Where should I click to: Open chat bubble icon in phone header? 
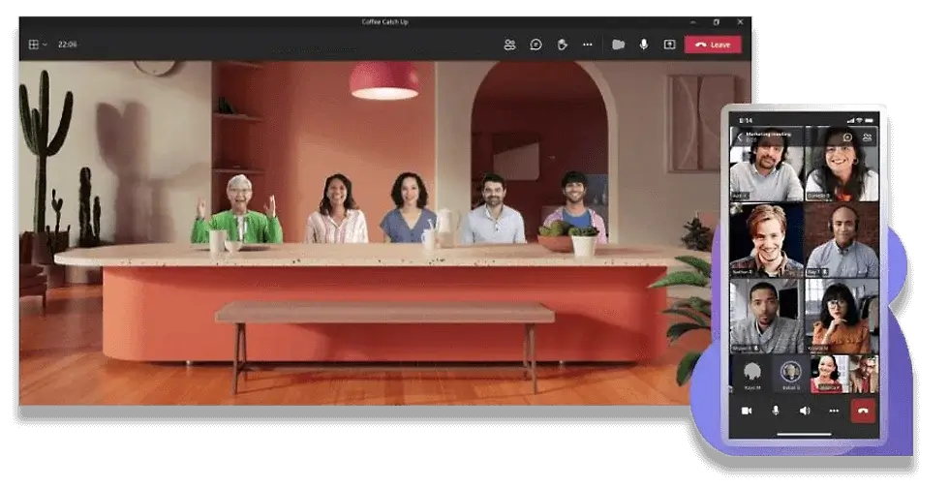[x=847, y=137]
